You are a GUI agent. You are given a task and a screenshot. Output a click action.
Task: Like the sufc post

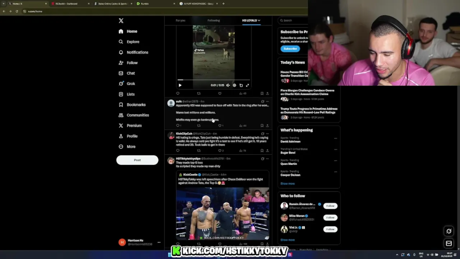tap(221, 126)
